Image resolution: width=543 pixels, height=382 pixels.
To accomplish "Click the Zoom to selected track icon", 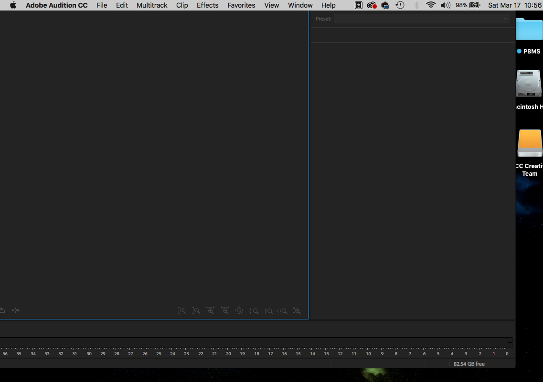I will pyautogui.click(x=297, y=311).
